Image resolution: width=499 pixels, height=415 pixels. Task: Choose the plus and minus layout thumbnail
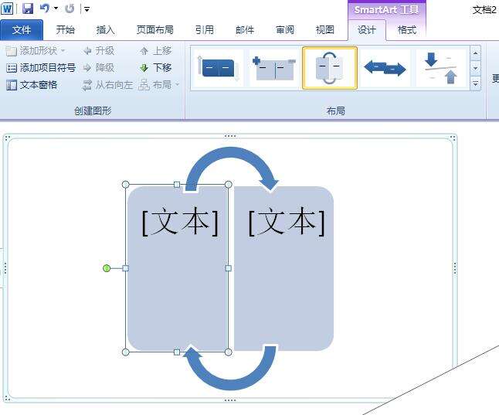pos(273,68)
